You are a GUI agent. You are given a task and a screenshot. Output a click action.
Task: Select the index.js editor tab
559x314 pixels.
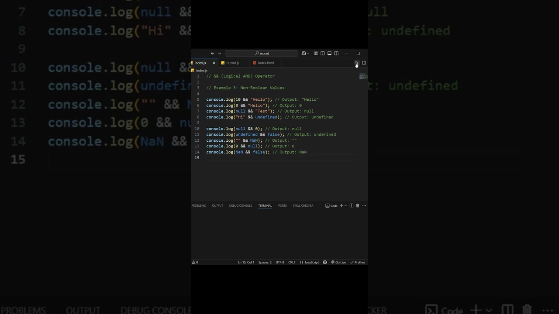click(x=200, y=63)
